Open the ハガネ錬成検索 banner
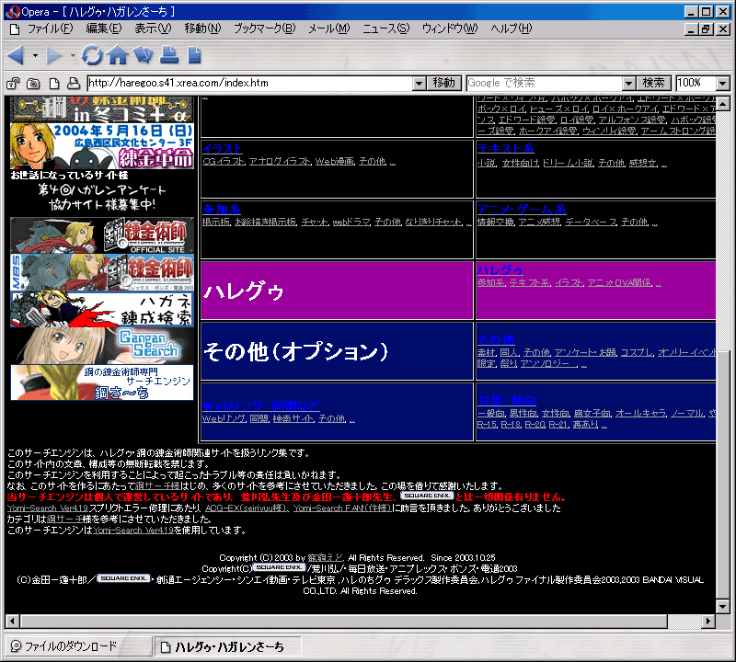The width and height of the screenshot is (736, 662). tap(102, 309)
